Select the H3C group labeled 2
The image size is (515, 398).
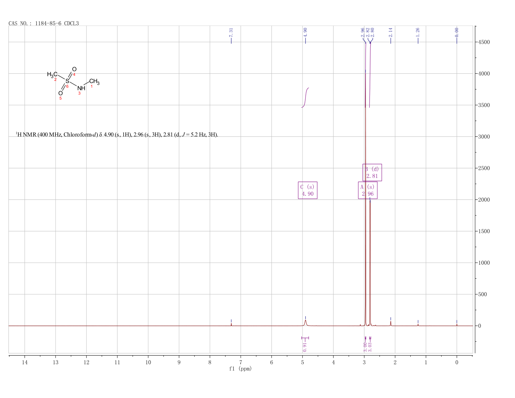click(52, 74)
